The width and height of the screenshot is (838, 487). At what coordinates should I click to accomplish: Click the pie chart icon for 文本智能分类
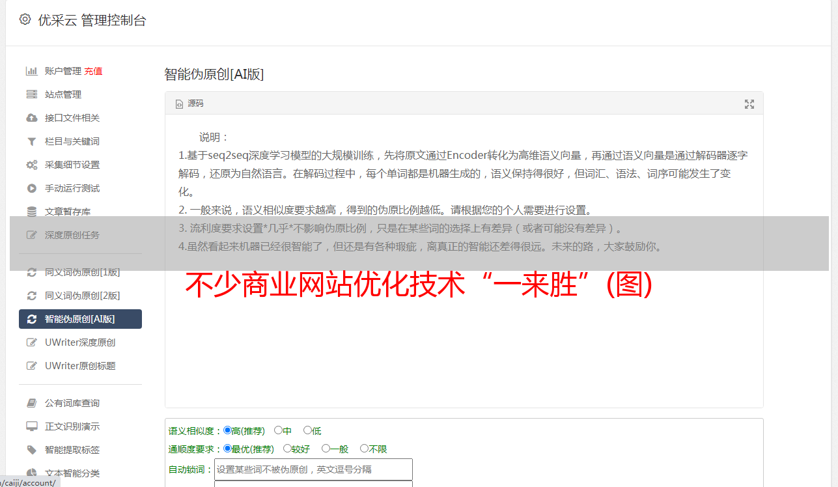(31, 473)
